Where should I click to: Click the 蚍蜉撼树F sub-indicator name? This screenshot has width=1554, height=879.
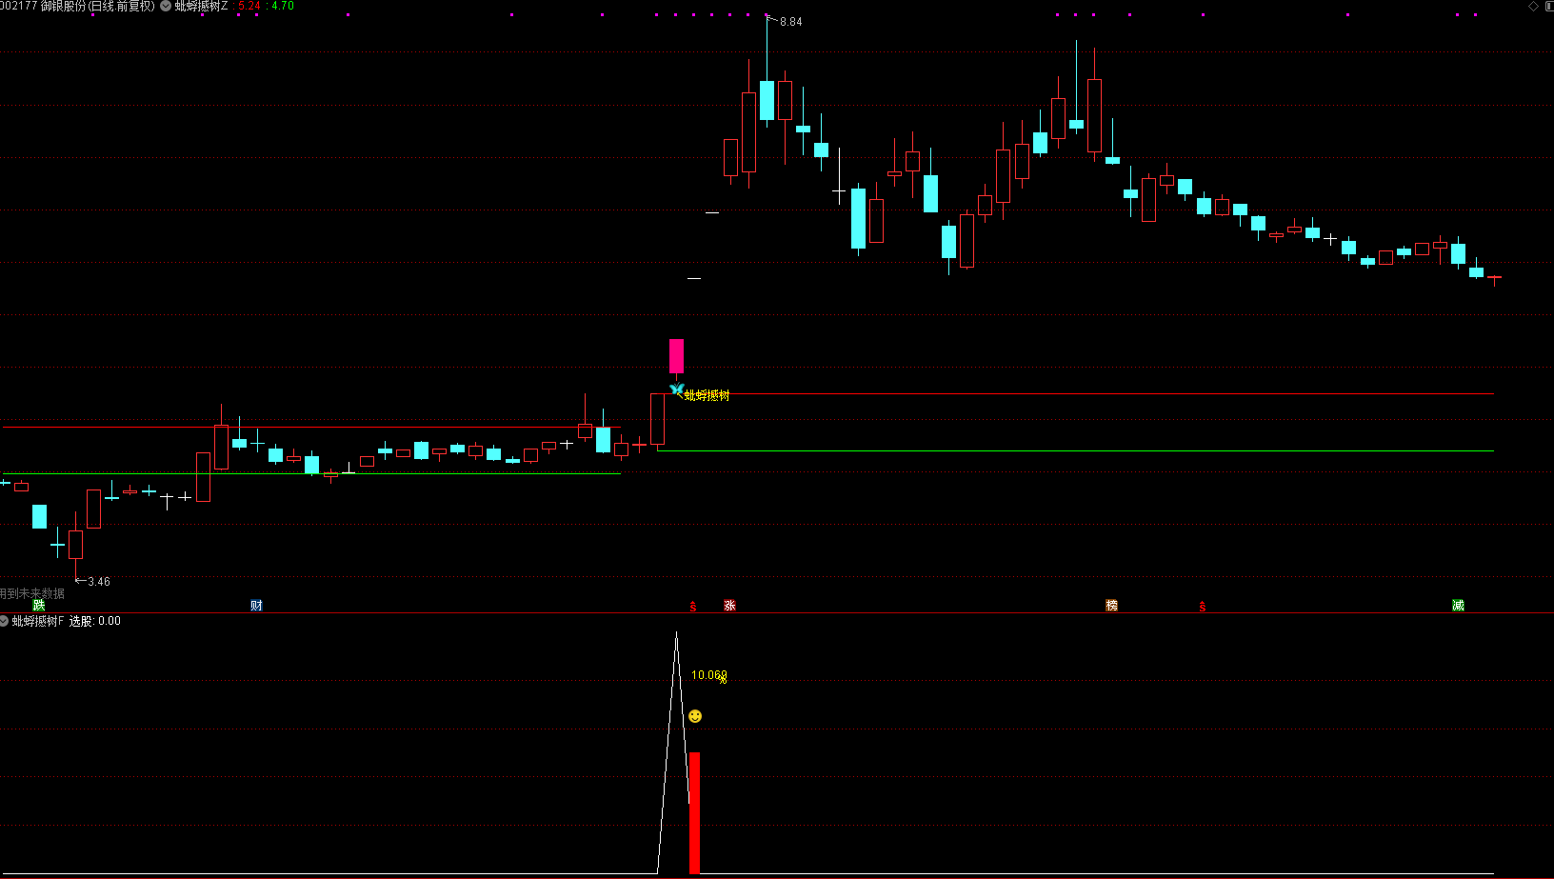(x=37, y=621)
